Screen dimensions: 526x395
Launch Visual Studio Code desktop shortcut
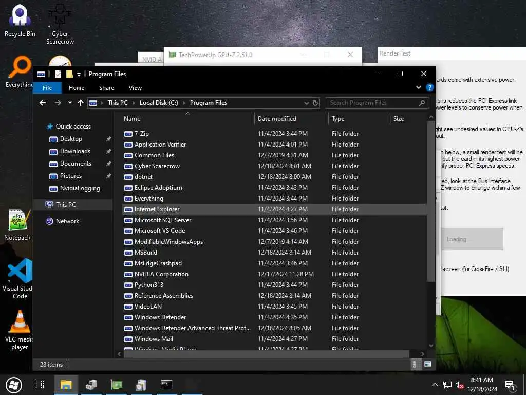[x=18, y=279]
